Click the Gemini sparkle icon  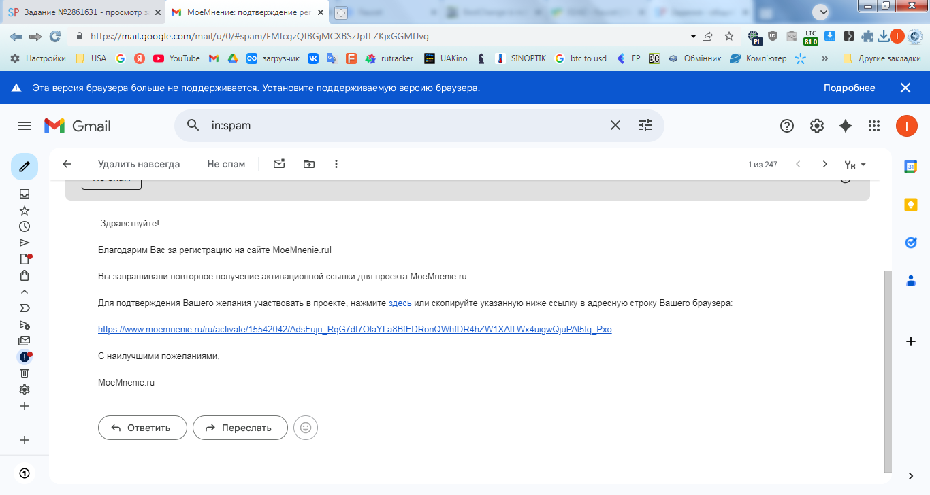[x=846, y=126]
